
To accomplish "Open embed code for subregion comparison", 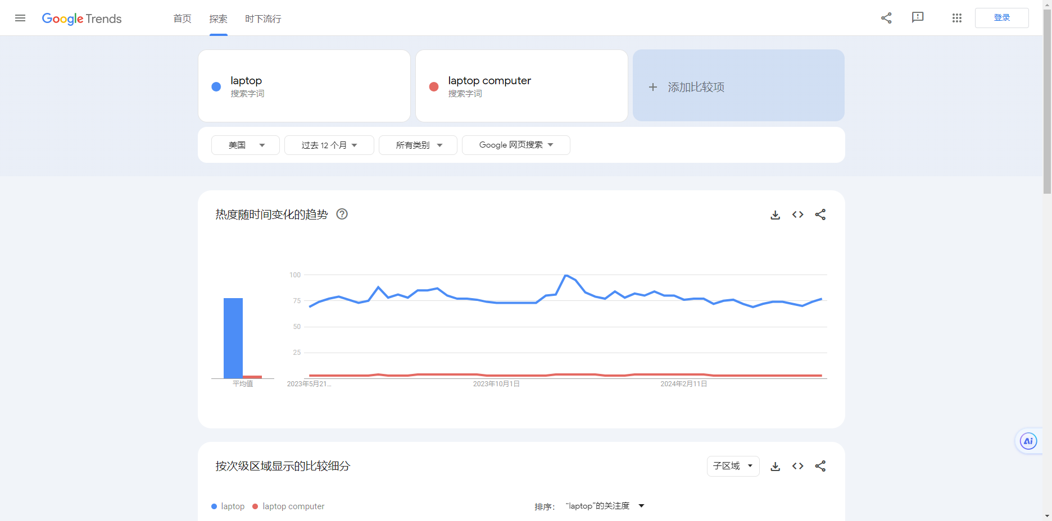I will tap(797, 466).
